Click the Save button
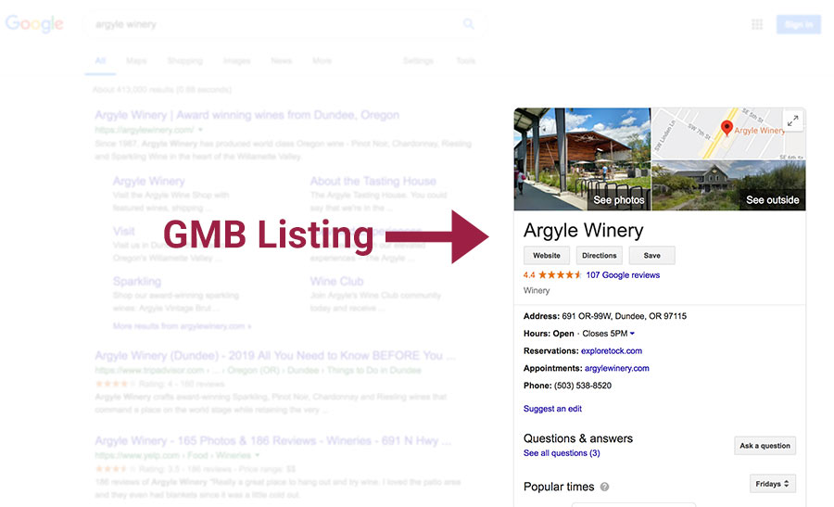The image size is (834, 507). (652, 256)
